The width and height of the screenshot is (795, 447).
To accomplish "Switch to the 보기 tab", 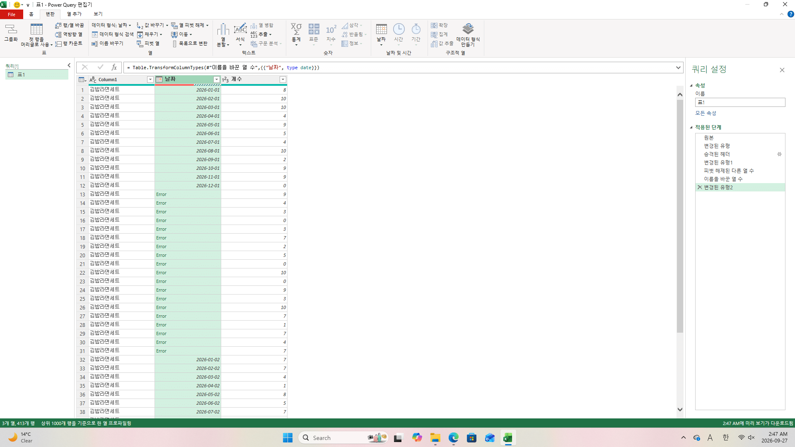I will point(98,14).
